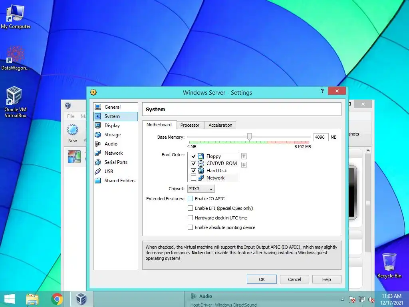This screenshot has height=307, width=409.
Task: Show hidden icons in system tray
Action: click(342, 299)
